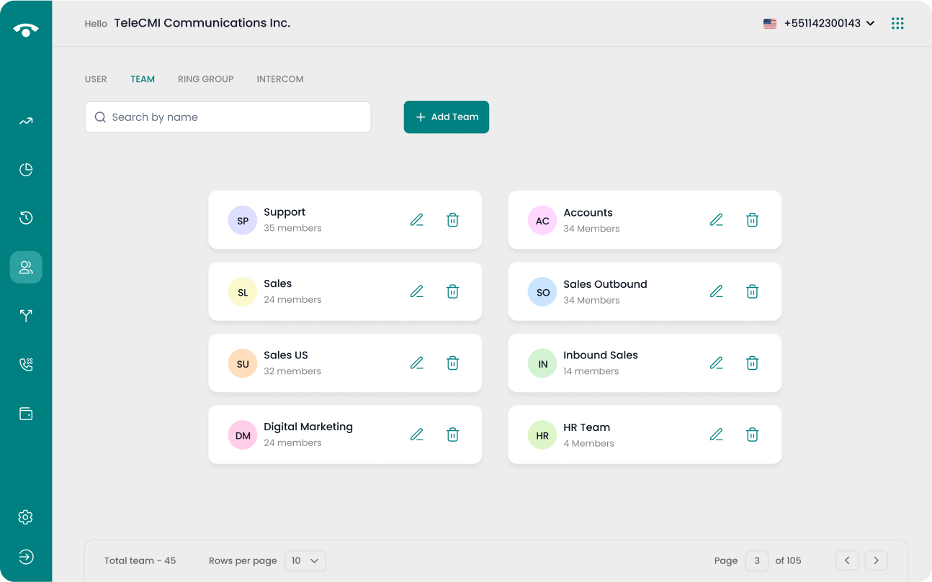Click the Search by name field
Screen dimensions: 932x582
click(x=228, y=117)
